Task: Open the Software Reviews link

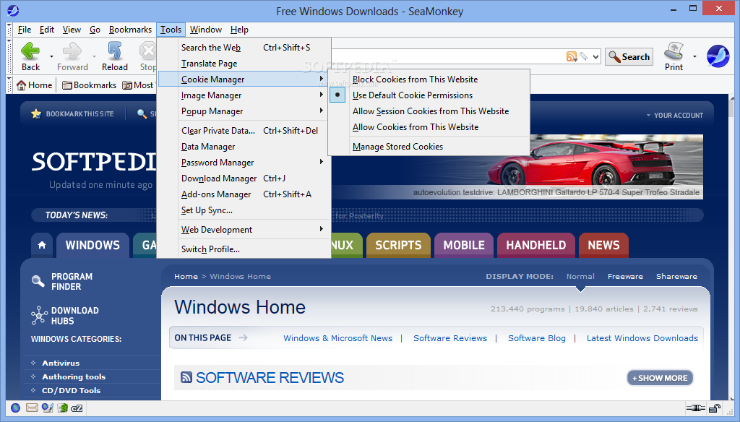Action: 450,338
